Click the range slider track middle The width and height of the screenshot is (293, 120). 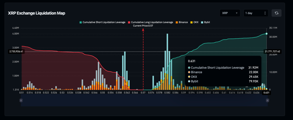pyautogui.click(x=144, y=100)
